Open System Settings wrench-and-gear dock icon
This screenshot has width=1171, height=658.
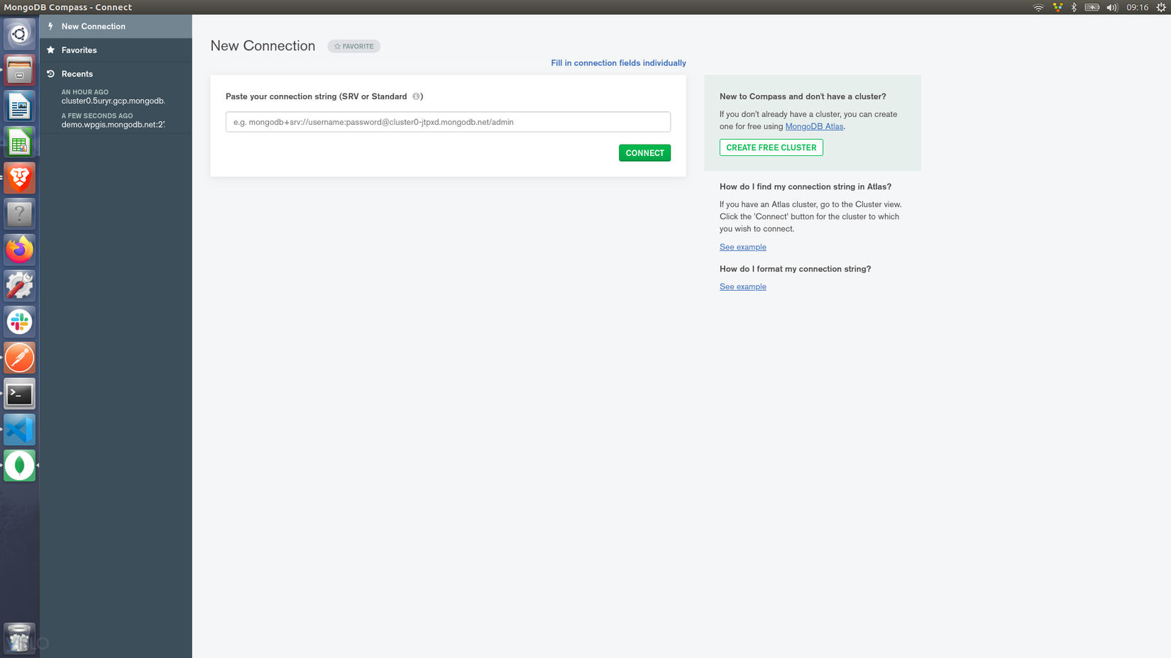click(x=19, y=286)
